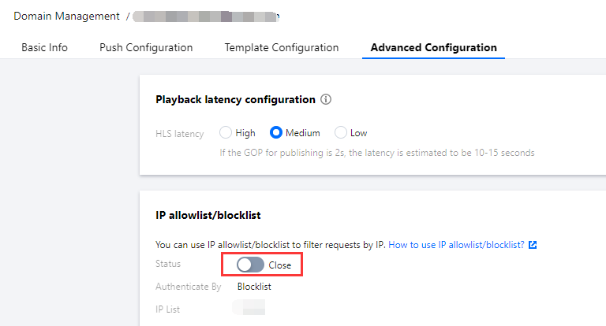This screenshot has height=326, width=606.
Task: Go back to Domain Management breadcrumb
Action: 66,16
